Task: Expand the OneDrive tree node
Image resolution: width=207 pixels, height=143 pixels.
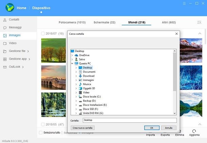Action: 72,55
